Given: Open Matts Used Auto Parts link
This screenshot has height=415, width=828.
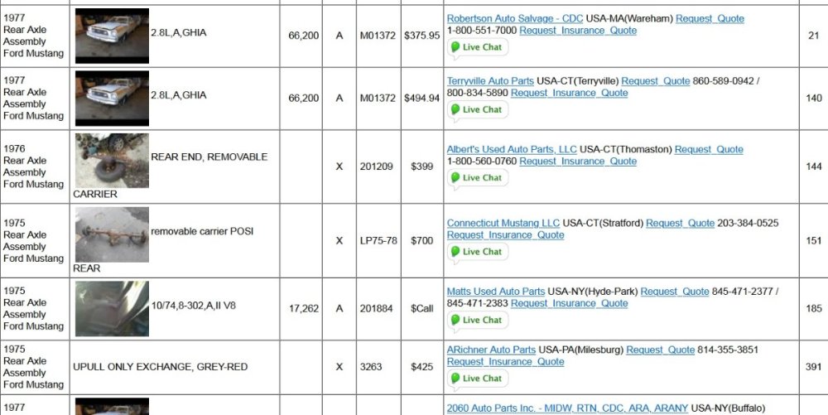Looking at the screenshot, I should 496,292.
